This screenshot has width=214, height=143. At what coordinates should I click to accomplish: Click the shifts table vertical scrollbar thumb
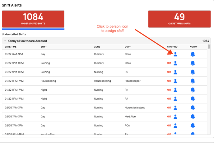pyautogui.click(x=209, y=47)
